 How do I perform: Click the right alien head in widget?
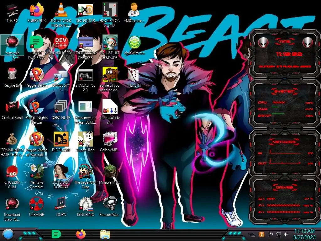click(x=308, y=43)
